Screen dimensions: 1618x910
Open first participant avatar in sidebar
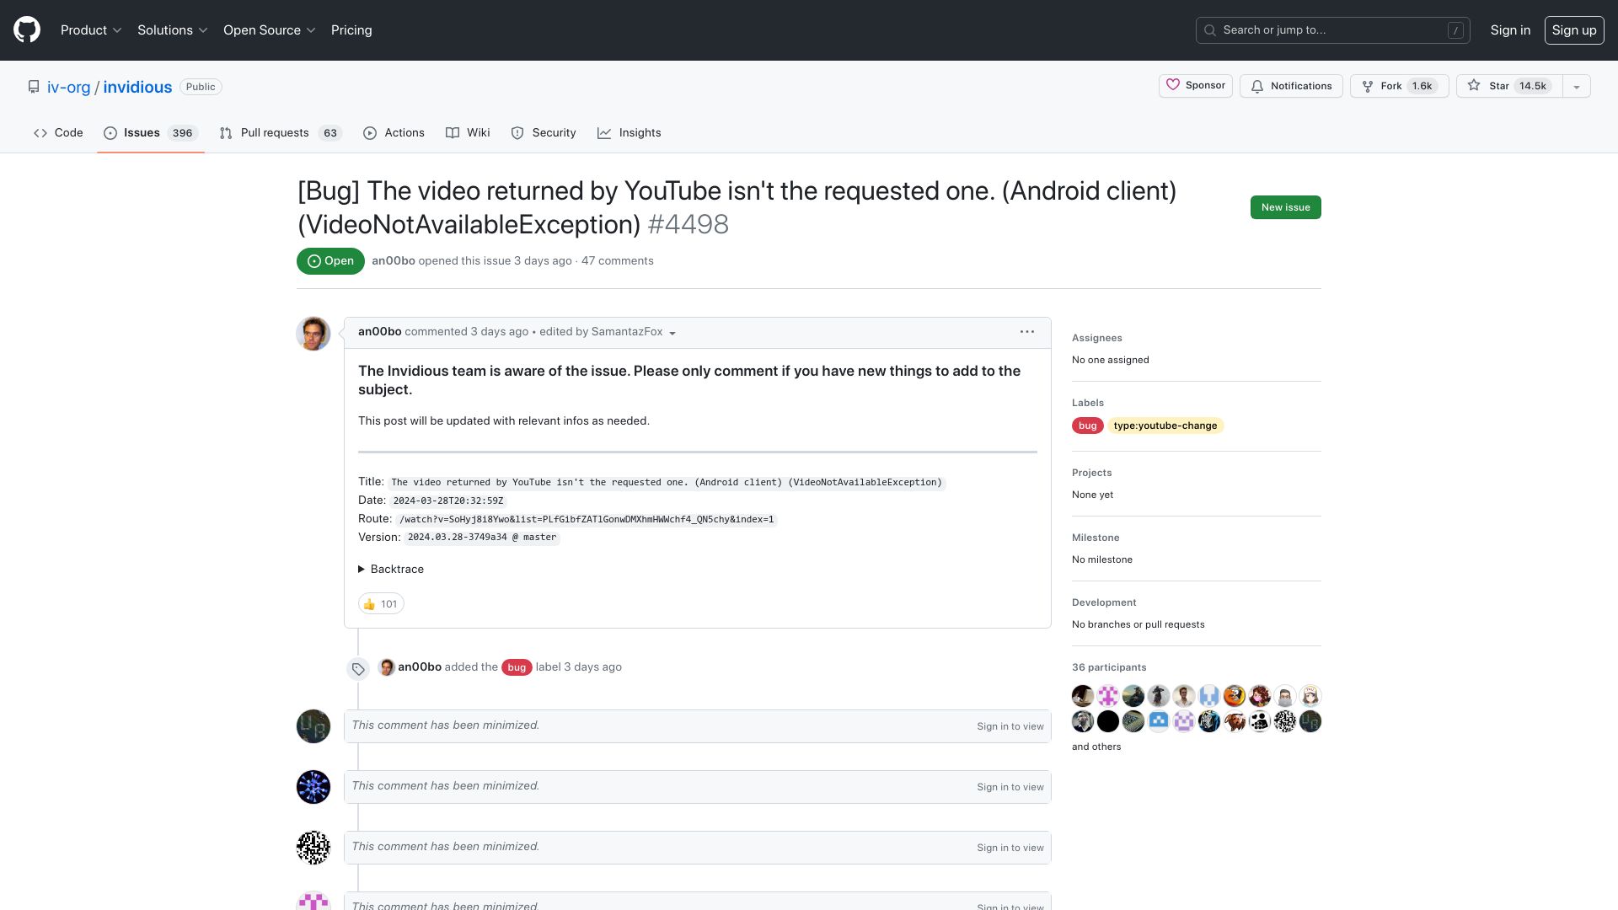(1083, 696)
